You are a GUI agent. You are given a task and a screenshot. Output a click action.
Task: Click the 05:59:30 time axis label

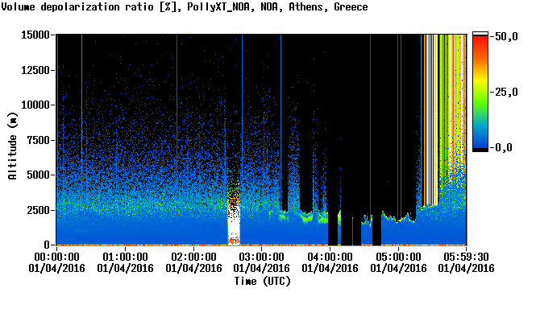click(x=466, y=257)
